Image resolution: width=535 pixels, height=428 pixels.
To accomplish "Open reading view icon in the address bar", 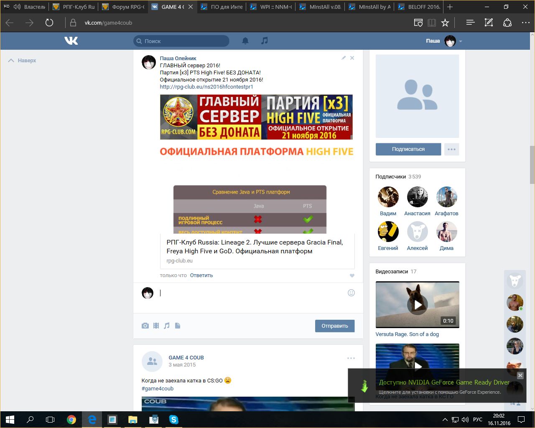I will (432, 23).
